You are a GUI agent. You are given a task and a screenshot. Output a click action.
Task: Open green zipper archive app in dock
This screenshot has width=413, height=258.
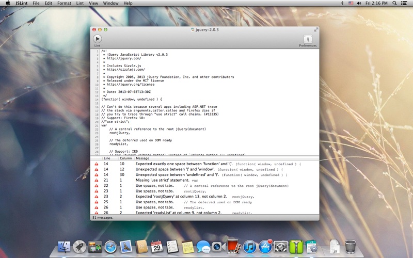pos(296,247)
